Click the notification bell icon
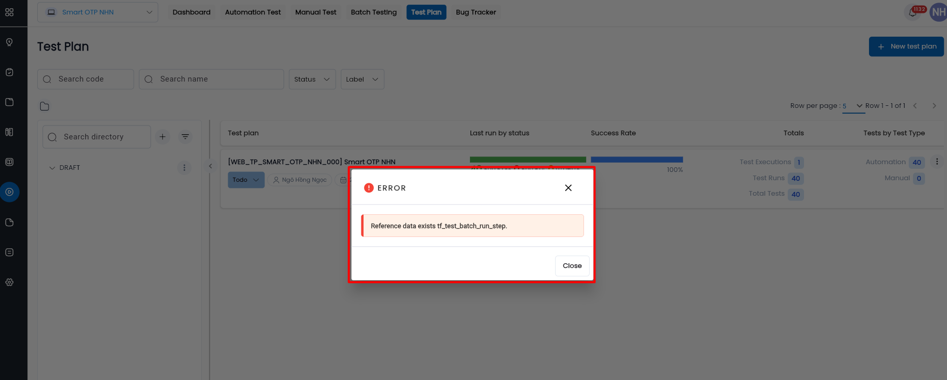 point(912,12)
